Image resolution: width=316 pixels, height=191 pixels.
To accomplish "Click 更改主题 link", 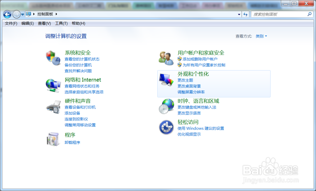I will click(x=185, y=80).
